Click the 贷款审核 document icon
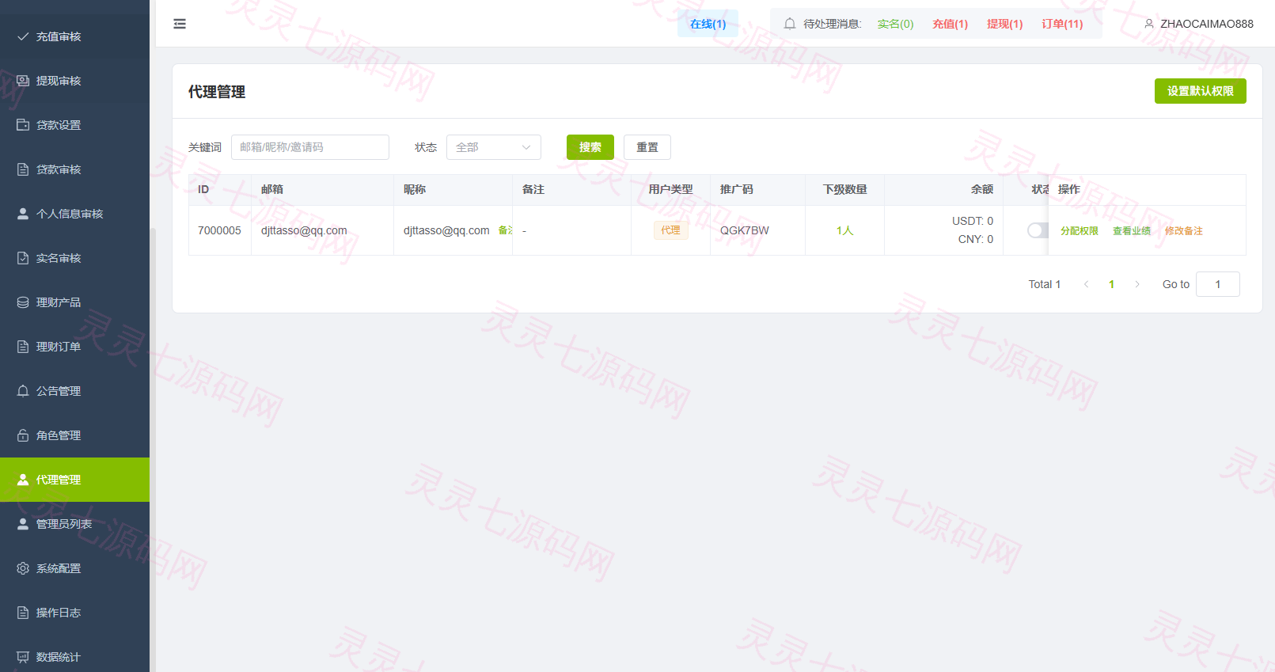The height and width of the screenshot is (672, 1275). point(23,169)
